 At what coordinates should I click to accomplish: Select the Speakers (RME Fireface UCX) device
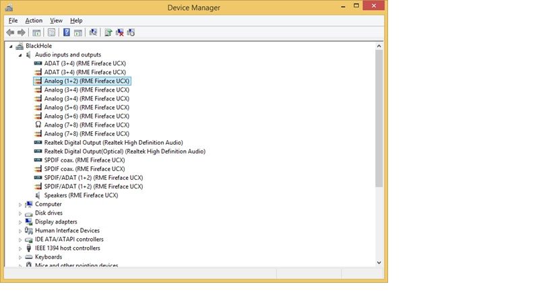pyautogui.click(x=81, y=195)
